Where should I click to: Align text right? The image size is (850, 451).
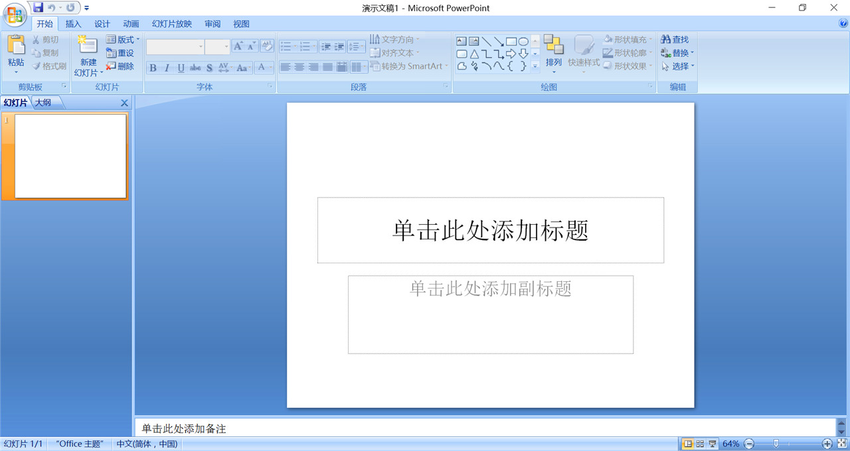tap(313, 67)
